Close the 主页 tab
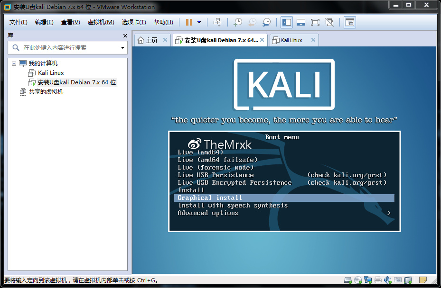 tap(165, 40)
